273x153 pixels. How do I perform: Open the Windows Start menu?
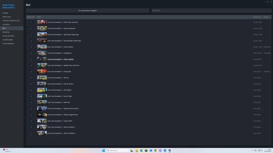[x=103, y=150]
